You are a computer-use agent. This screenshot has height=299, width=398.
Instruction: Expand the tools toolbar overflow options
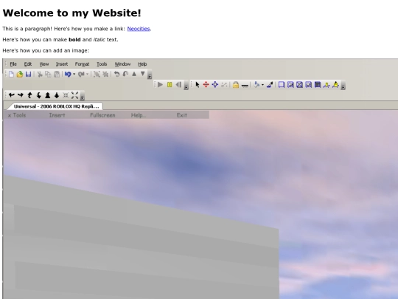point(343,86)
